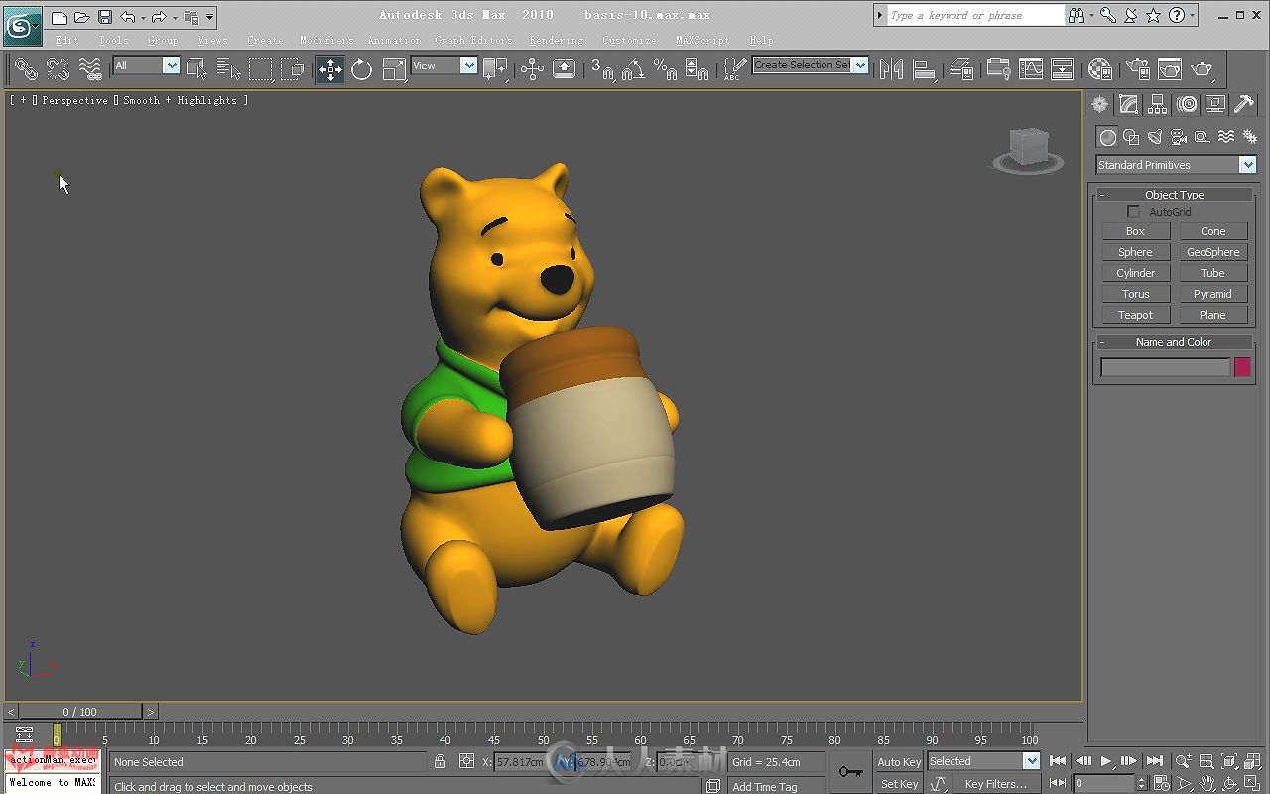The height and width of the screenshot is (794, 1270).
Task: Open the Layer Manager
Action: click(x=960, y=68)
